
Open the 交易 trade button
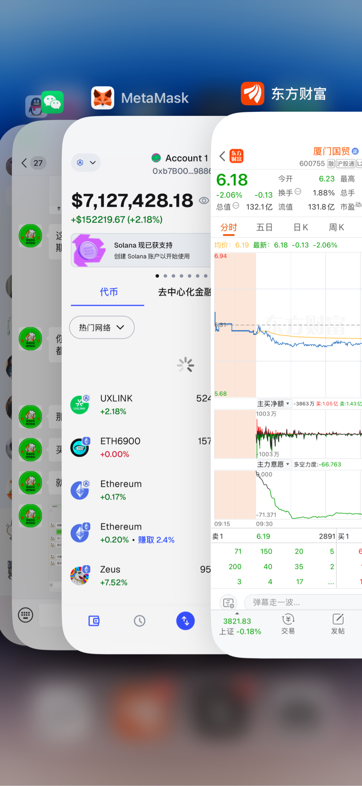pyautogui.click(x=288, y=624)
